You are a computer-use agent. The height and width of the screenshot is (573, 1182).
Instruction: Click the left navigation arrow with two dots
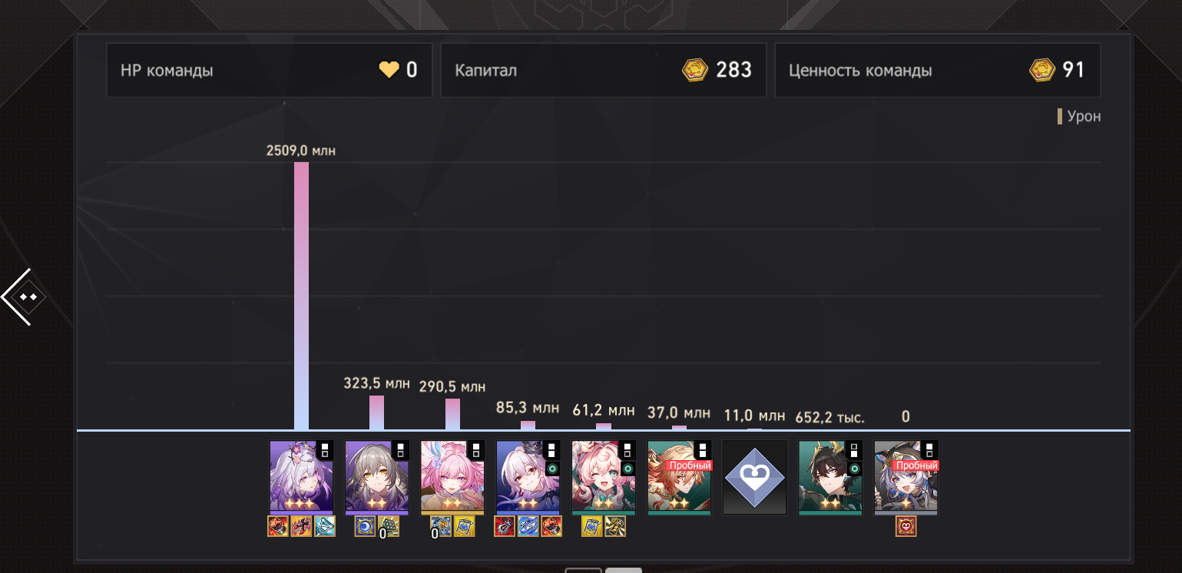pos(23,296)
